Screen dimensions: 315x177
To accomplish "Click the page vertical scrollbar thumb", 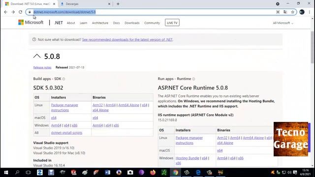I will pyautogui.click(x=313, y=47).
